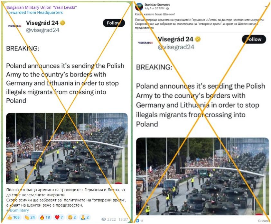Click the @visegrad24 handle in left tweet
The width and height of the screenshot is (271, 224).
pos(42,30)
